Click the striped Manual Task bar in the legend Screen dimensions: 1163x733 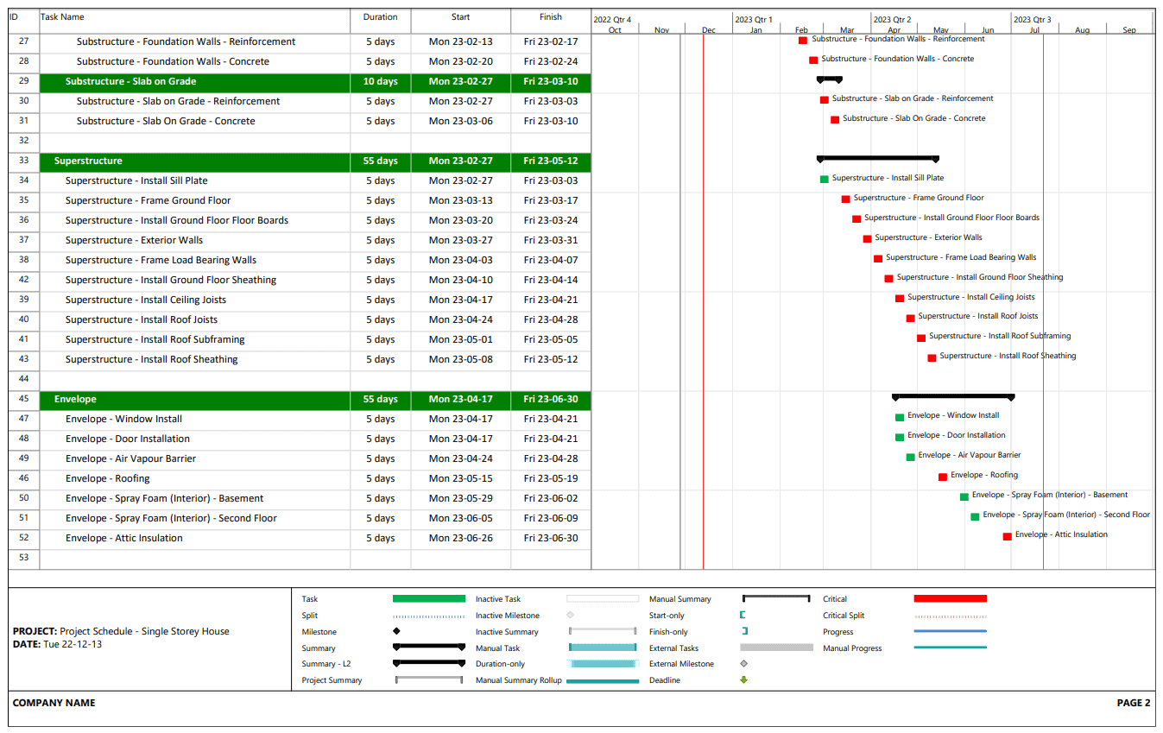click(604, 648)
